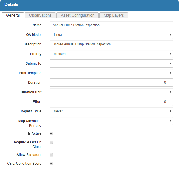Open the Print Template dropdown
179x169 pixels.
click(x=111, y=73)
